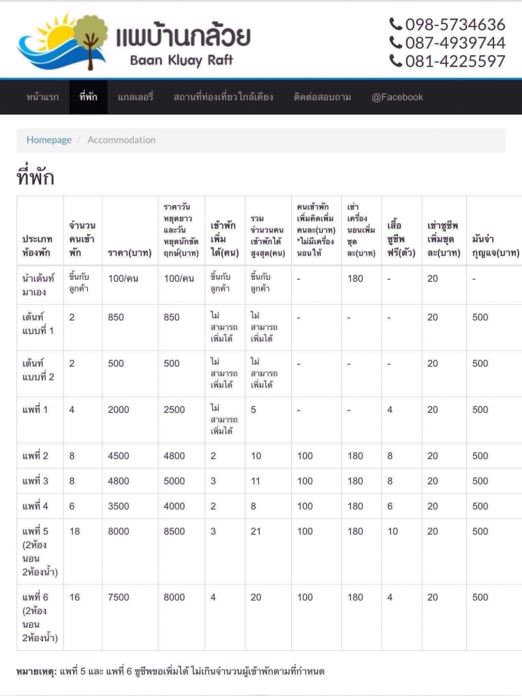This screenshot has height=696, width=522.
Task: Tap phone number 081-4225597
Action: point(454,61)
